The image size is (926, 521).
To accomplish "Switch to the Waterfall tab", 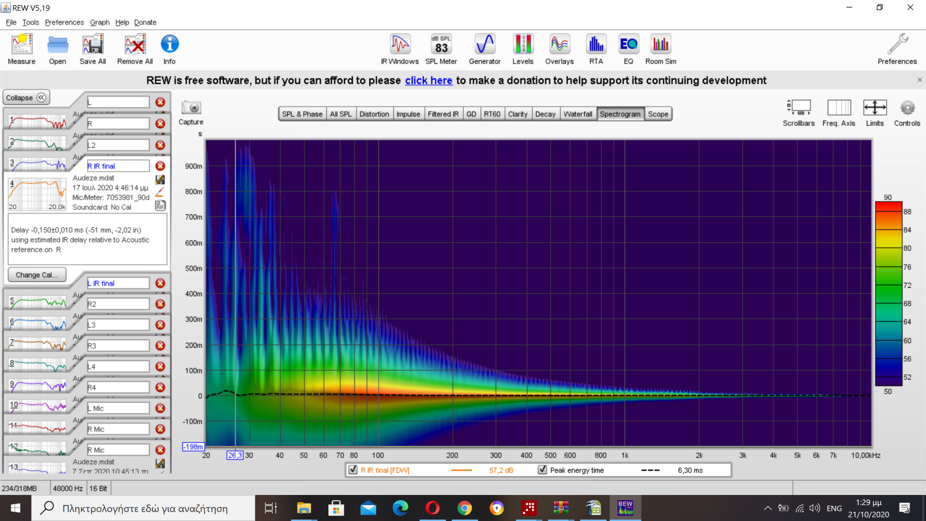I will pos(577,114).
